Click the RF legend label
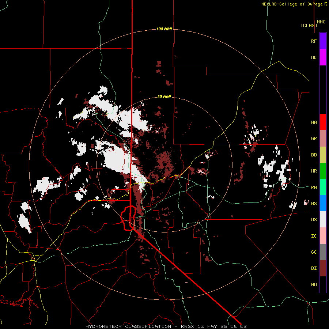The image size is (329, 329). pyautogui.click(x=314, y=41)
